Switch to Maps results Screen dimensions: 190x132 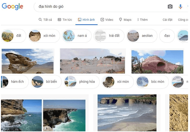[x=125, y=20]
